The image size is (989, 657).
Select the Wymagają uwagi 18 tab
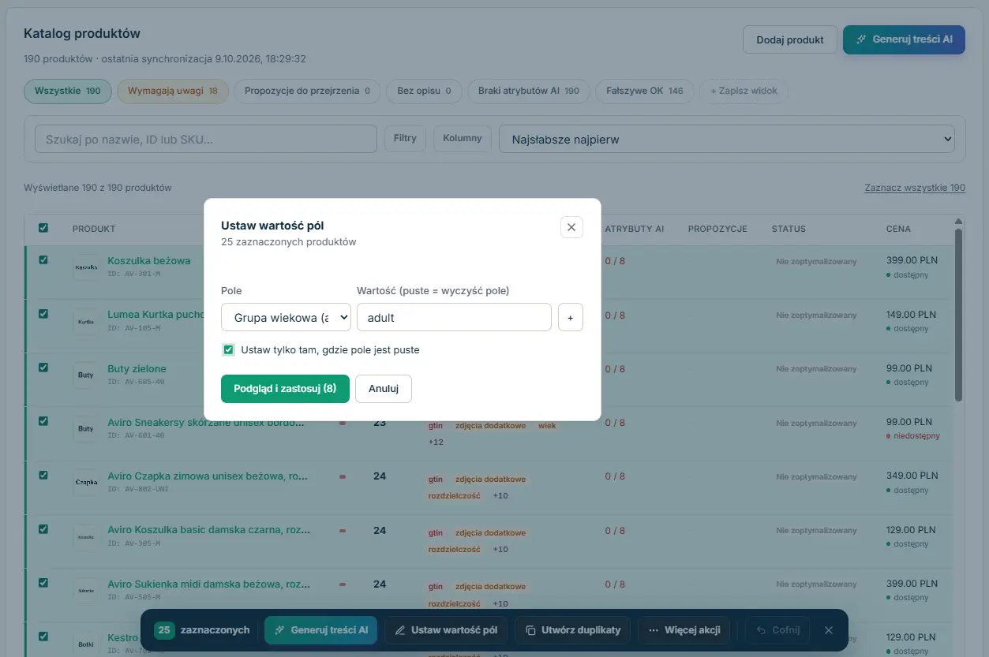(x=173, y=91)
